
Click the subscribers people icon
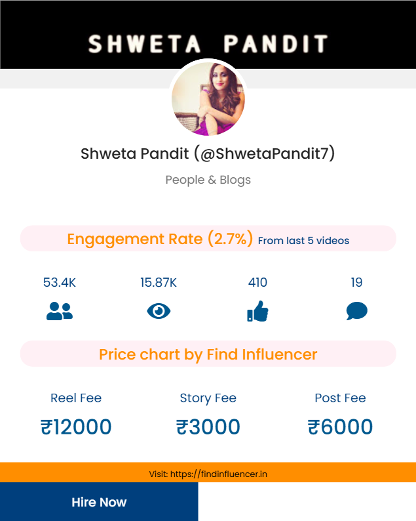coord(60,310)
